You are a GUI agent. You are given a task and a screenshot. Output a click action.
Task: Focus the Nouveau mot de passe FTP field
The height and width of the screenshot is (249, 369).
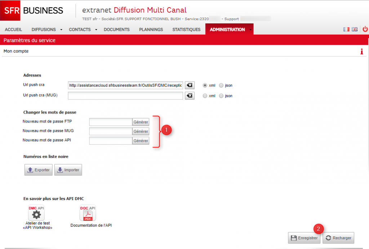[111, 122]
